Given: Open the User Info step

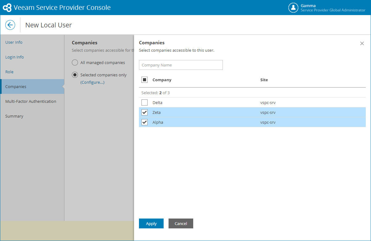Looking at the screenshot, I should pyautogui.click(x=14, y=42).
